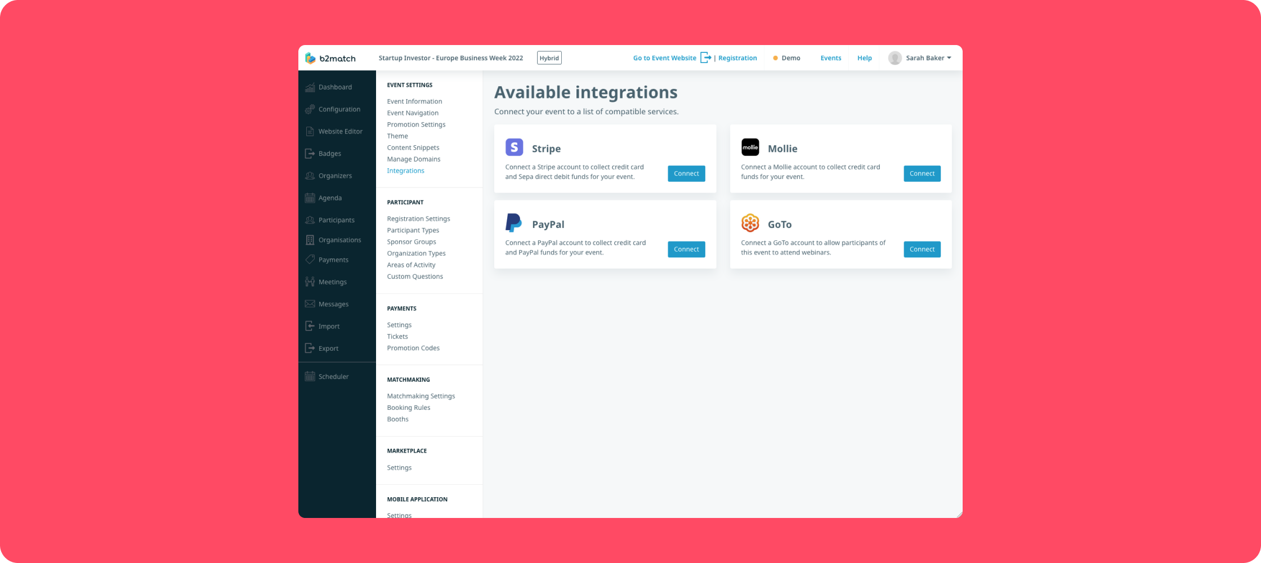Click the Mollie logo icon

750,148
